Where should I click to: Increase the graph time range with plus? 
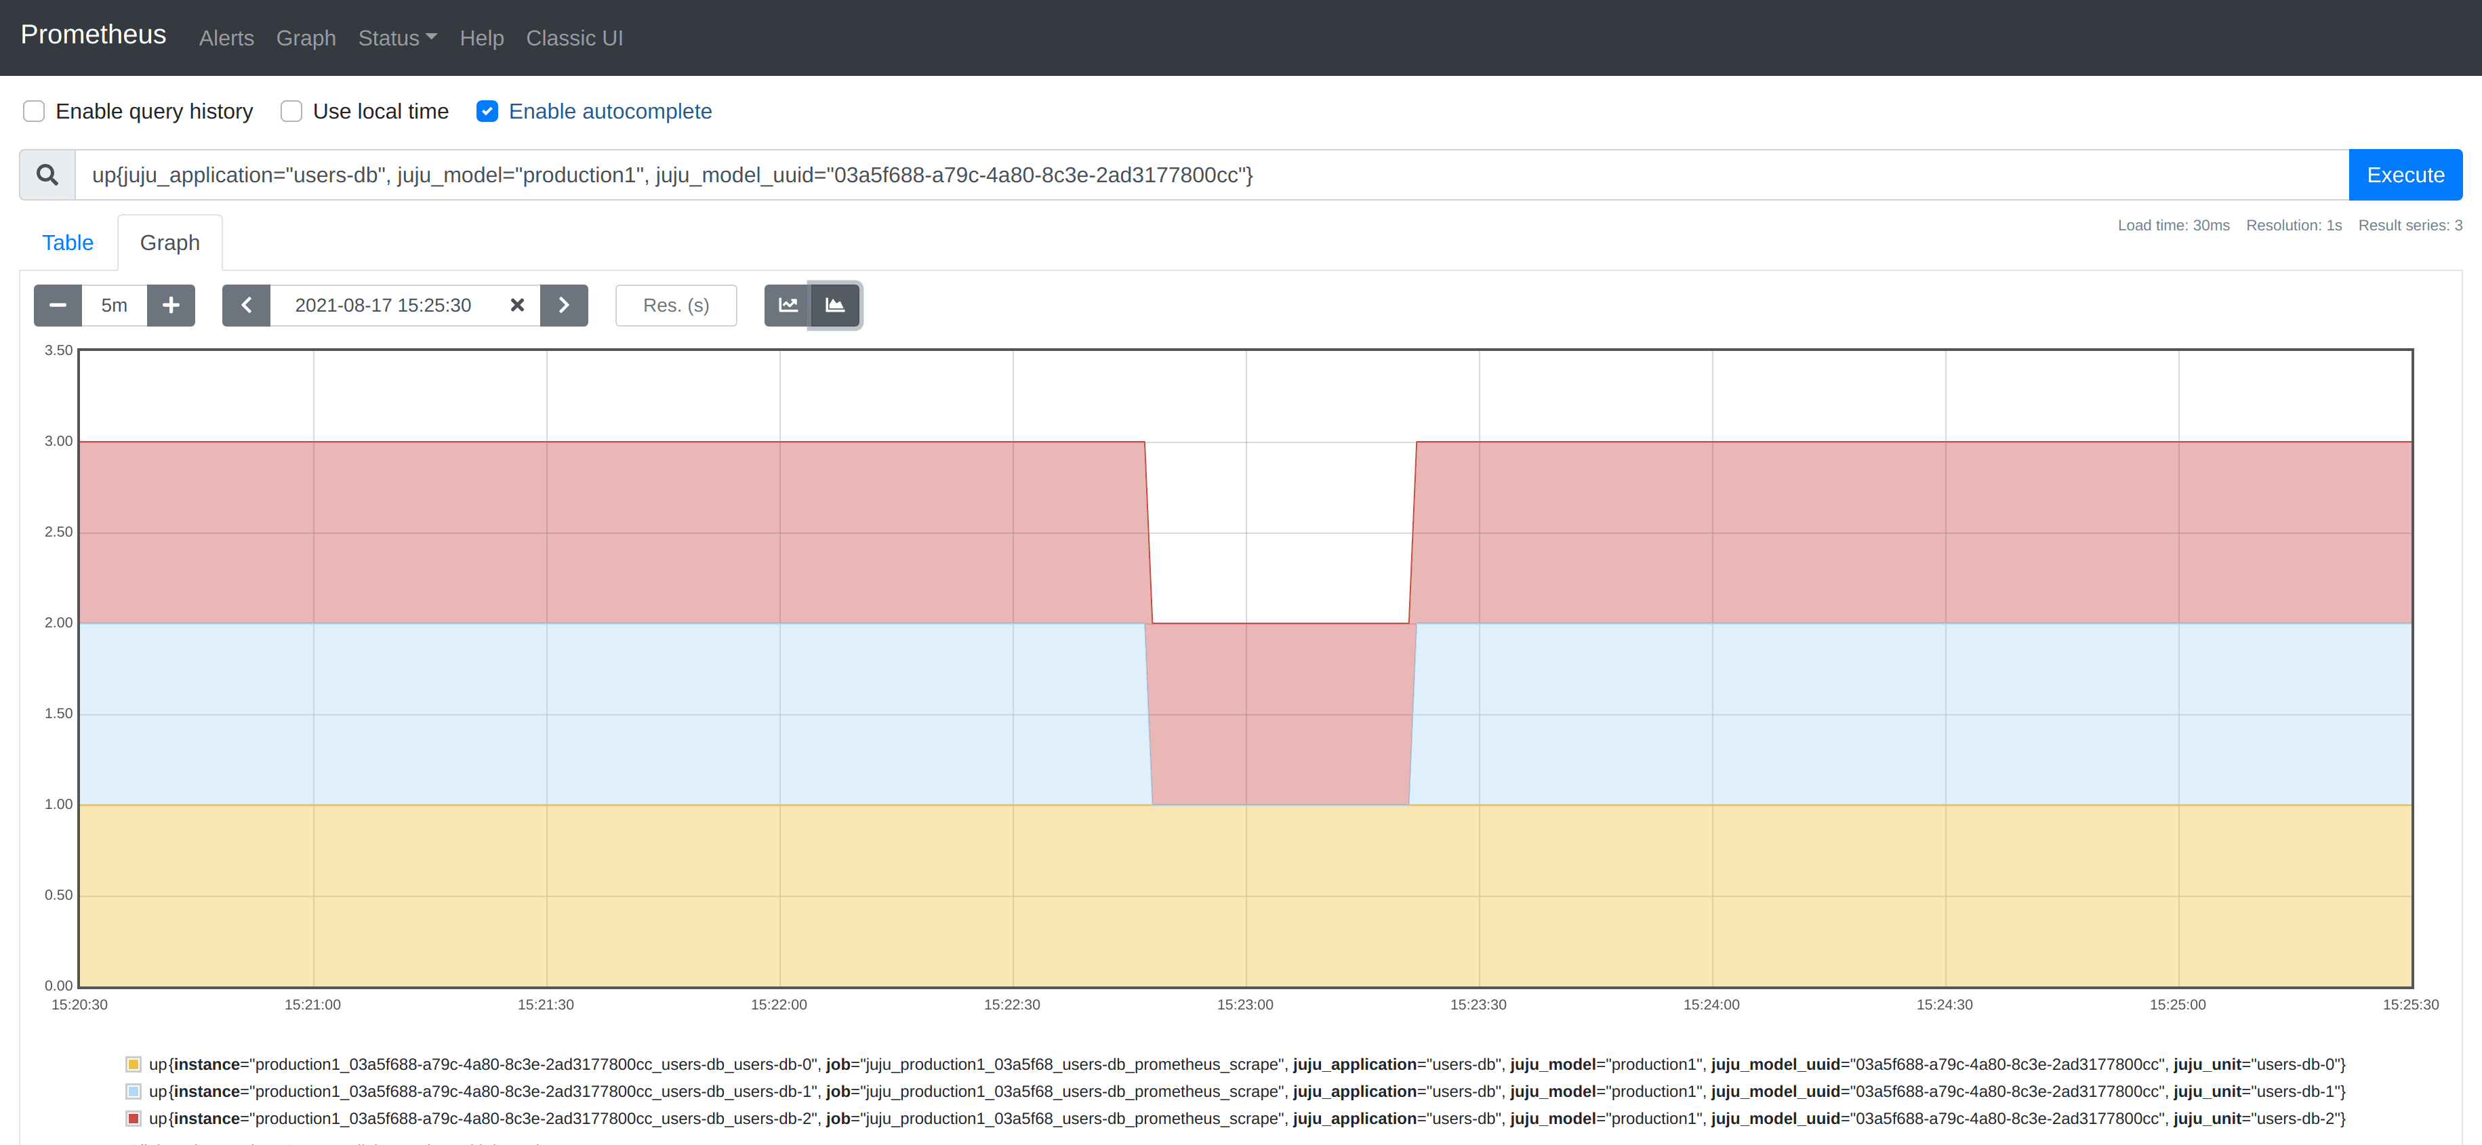click(171, 306)
